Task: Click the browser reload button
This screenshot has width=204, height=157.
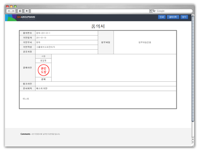Action: tap(20, 11)
